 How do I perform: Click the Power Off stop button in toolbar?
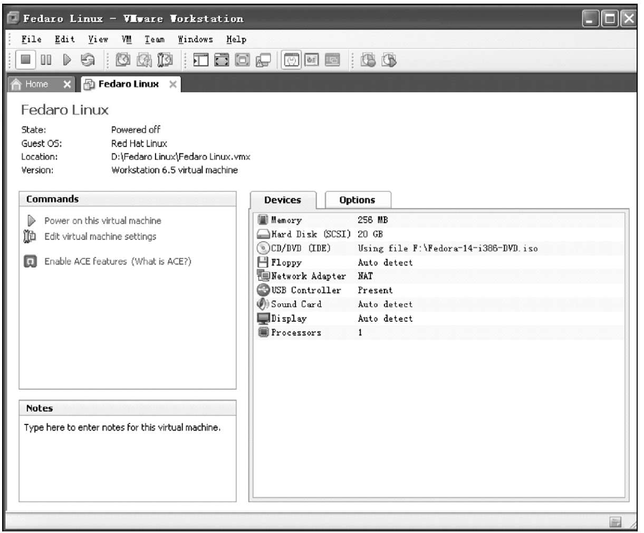pos(25,60)
